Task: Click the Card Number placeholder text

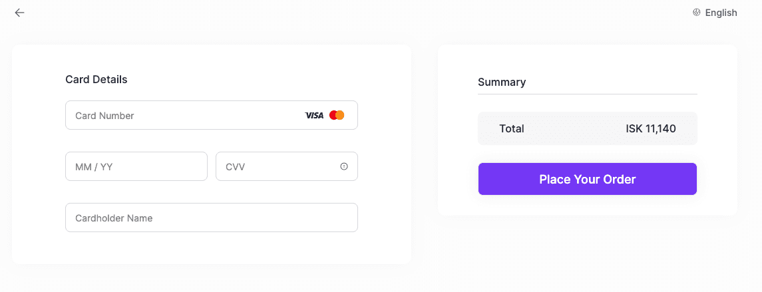Action: pyautogui.click(x=104, y=116)
